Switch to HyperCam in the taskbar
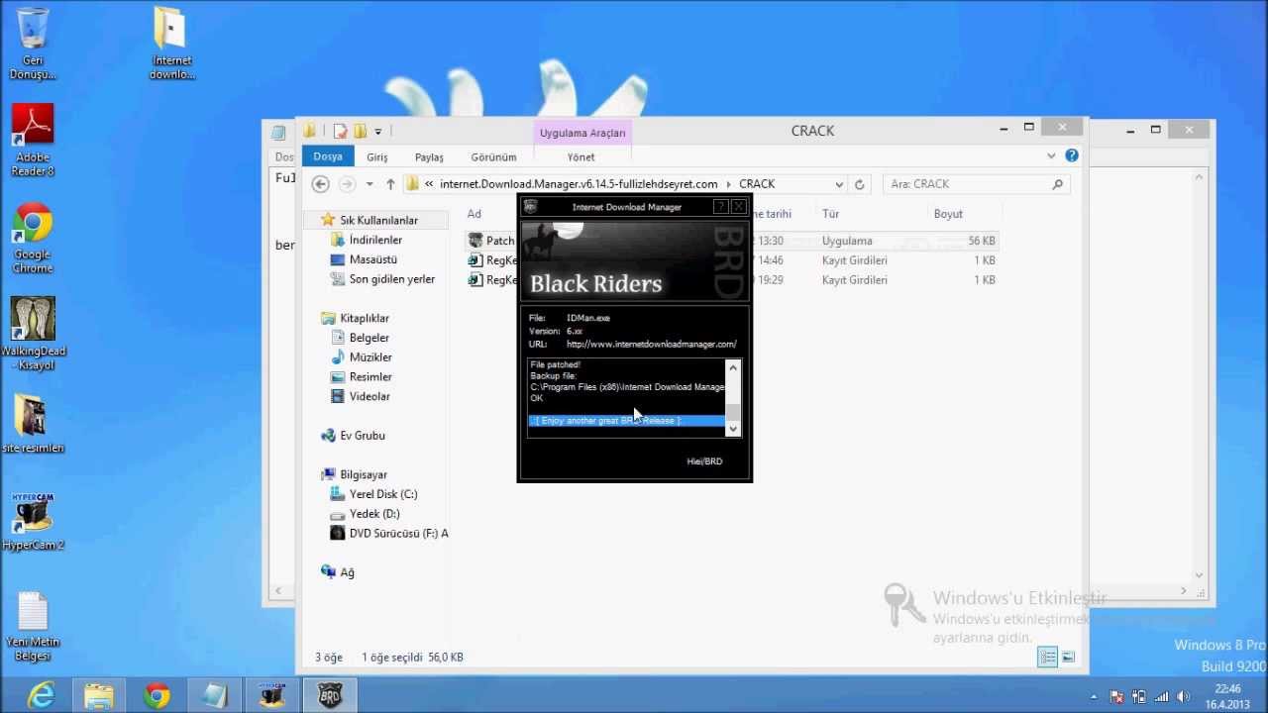This screenshot has height=713, width=1268. pos(271,696)
